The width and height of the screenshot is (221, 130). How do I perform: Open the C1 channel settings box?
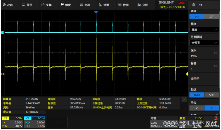click(x=12, y=122)
